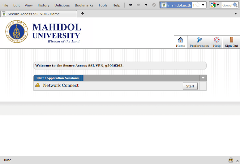Image resolution: width=240 pixels, height=164 pixels.
Task: Sign Out using the door icon
Action: tap(231, 40)
